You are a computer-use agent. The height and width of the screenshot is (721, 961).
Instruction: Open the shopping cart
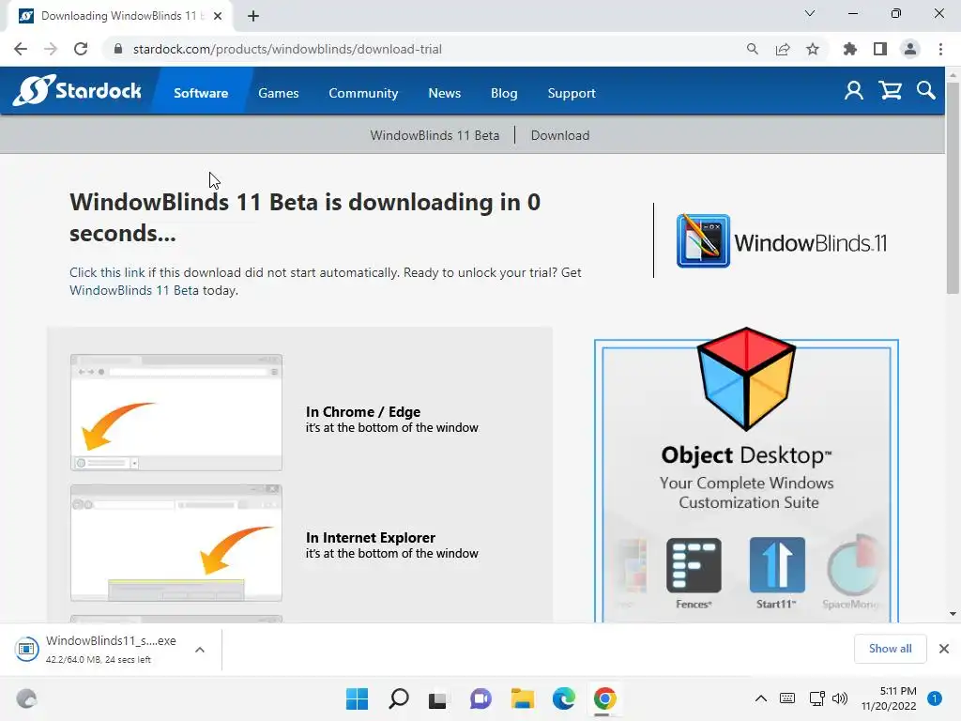click(x=890, y=91)
